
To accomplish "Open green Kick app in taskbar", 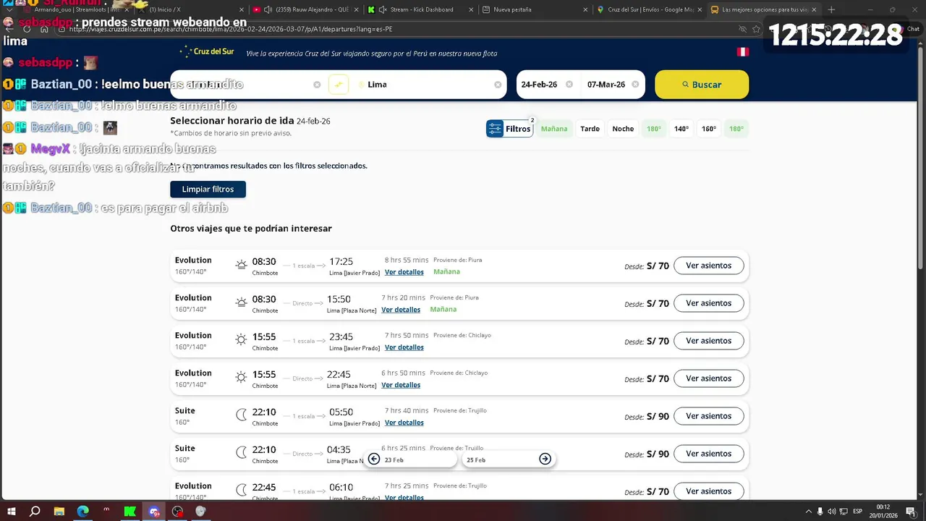I will (x=129, y=512).
